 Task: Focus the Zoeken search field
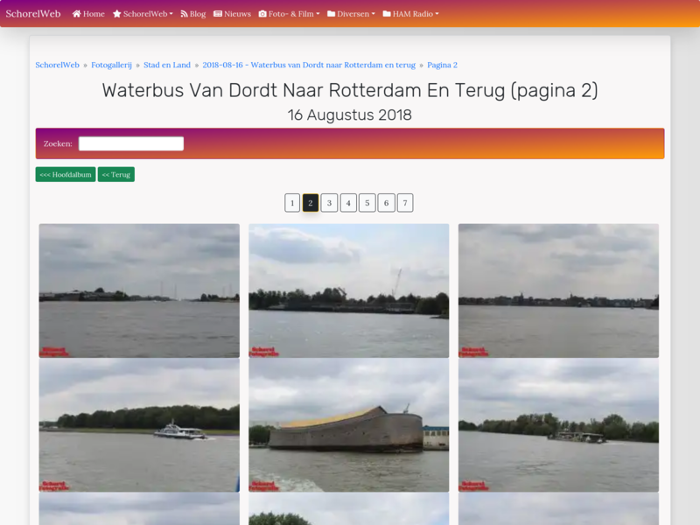[x=131, y=143]
